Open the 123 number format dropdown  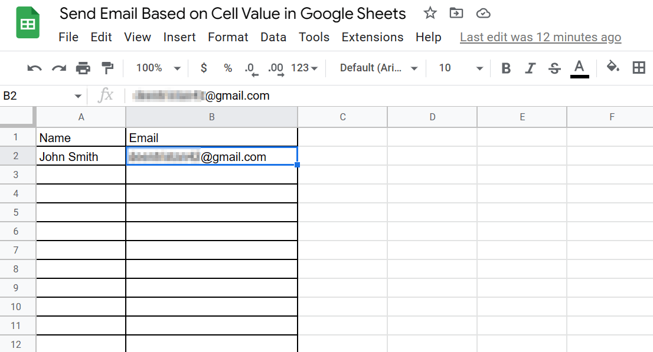(305, 68)
